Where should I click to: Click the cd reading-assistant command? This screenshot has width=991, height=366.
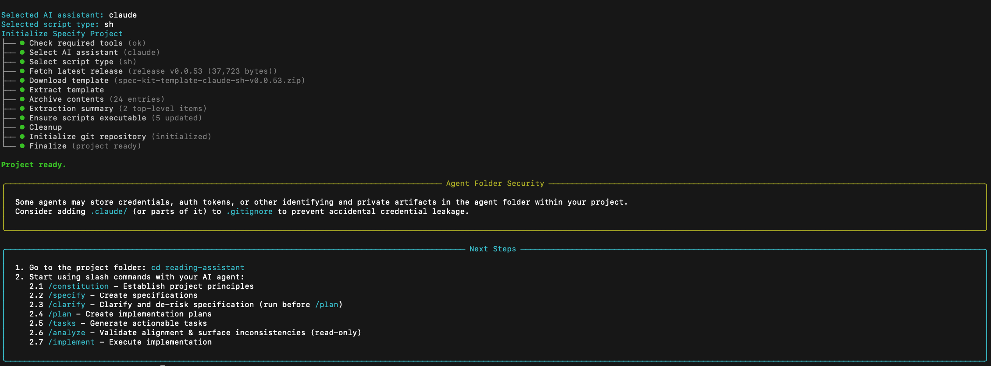(x=197, y=267)
